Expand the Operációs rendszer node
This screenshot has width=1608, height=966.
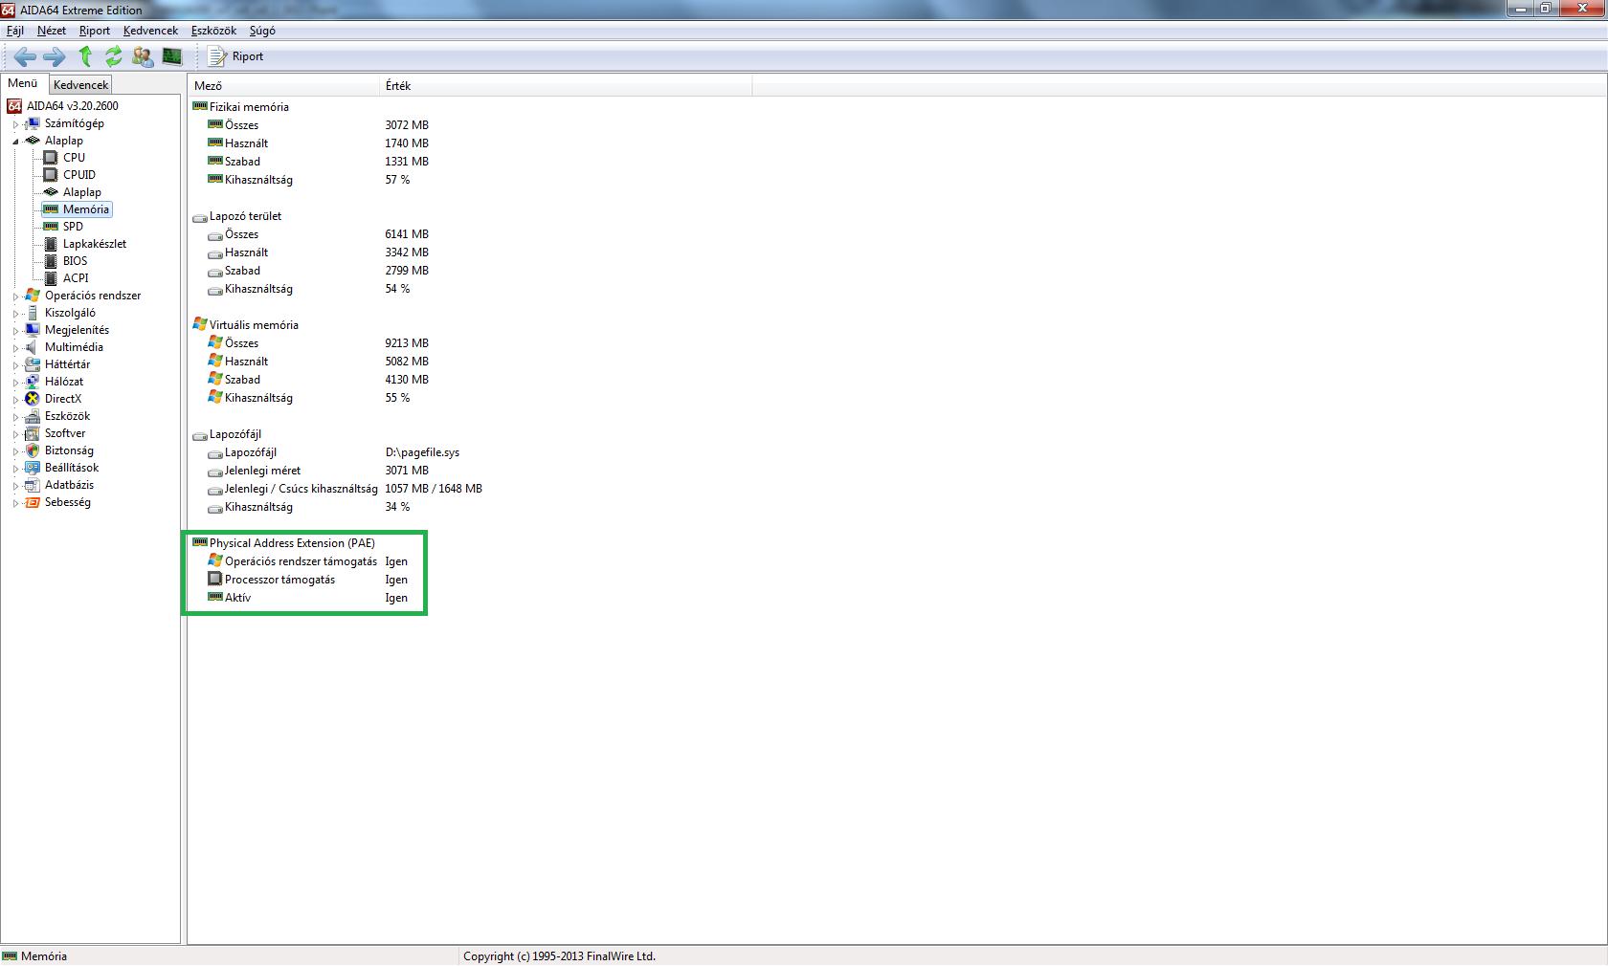click(x=15, y=296)
